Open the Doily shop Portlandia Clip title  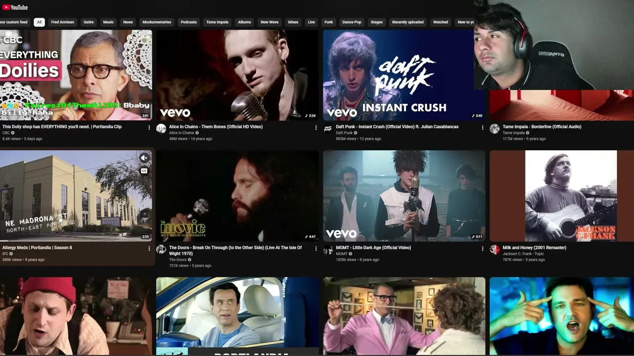pos(62,127)
